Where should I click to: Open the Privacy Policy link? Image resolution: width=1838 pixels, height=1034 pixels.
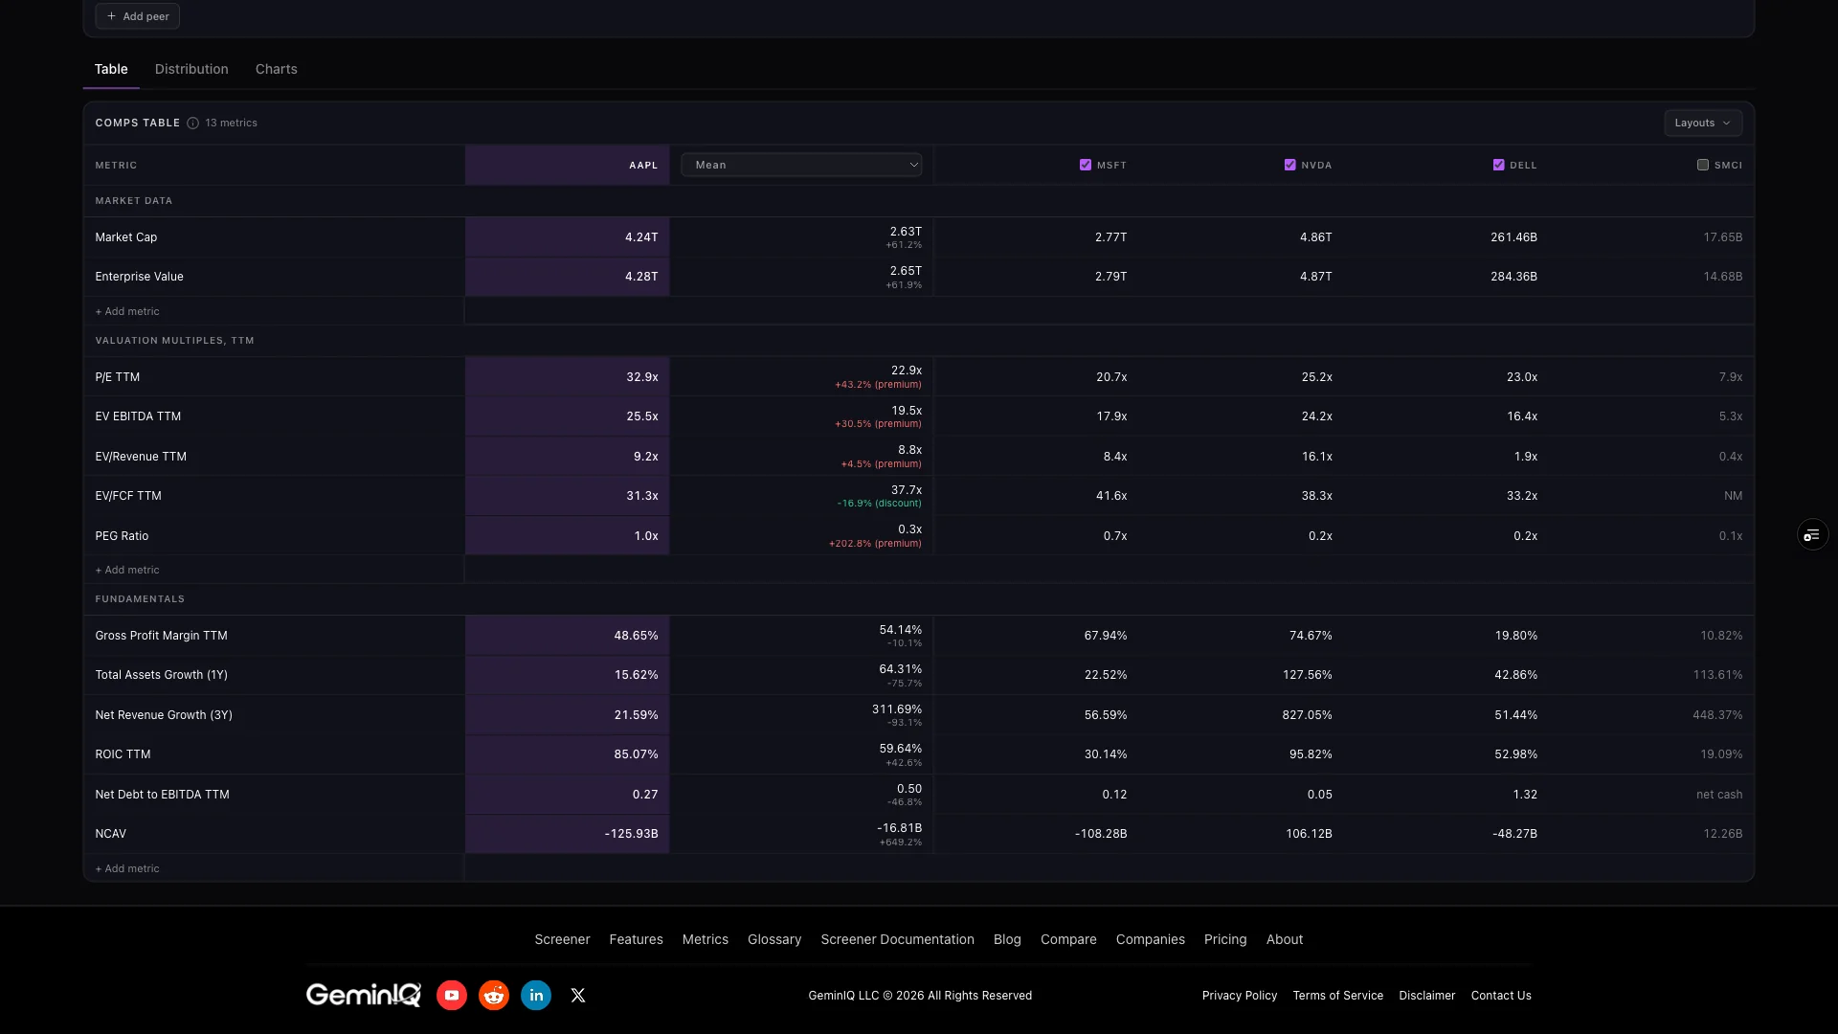click(x=1240, y=996)
